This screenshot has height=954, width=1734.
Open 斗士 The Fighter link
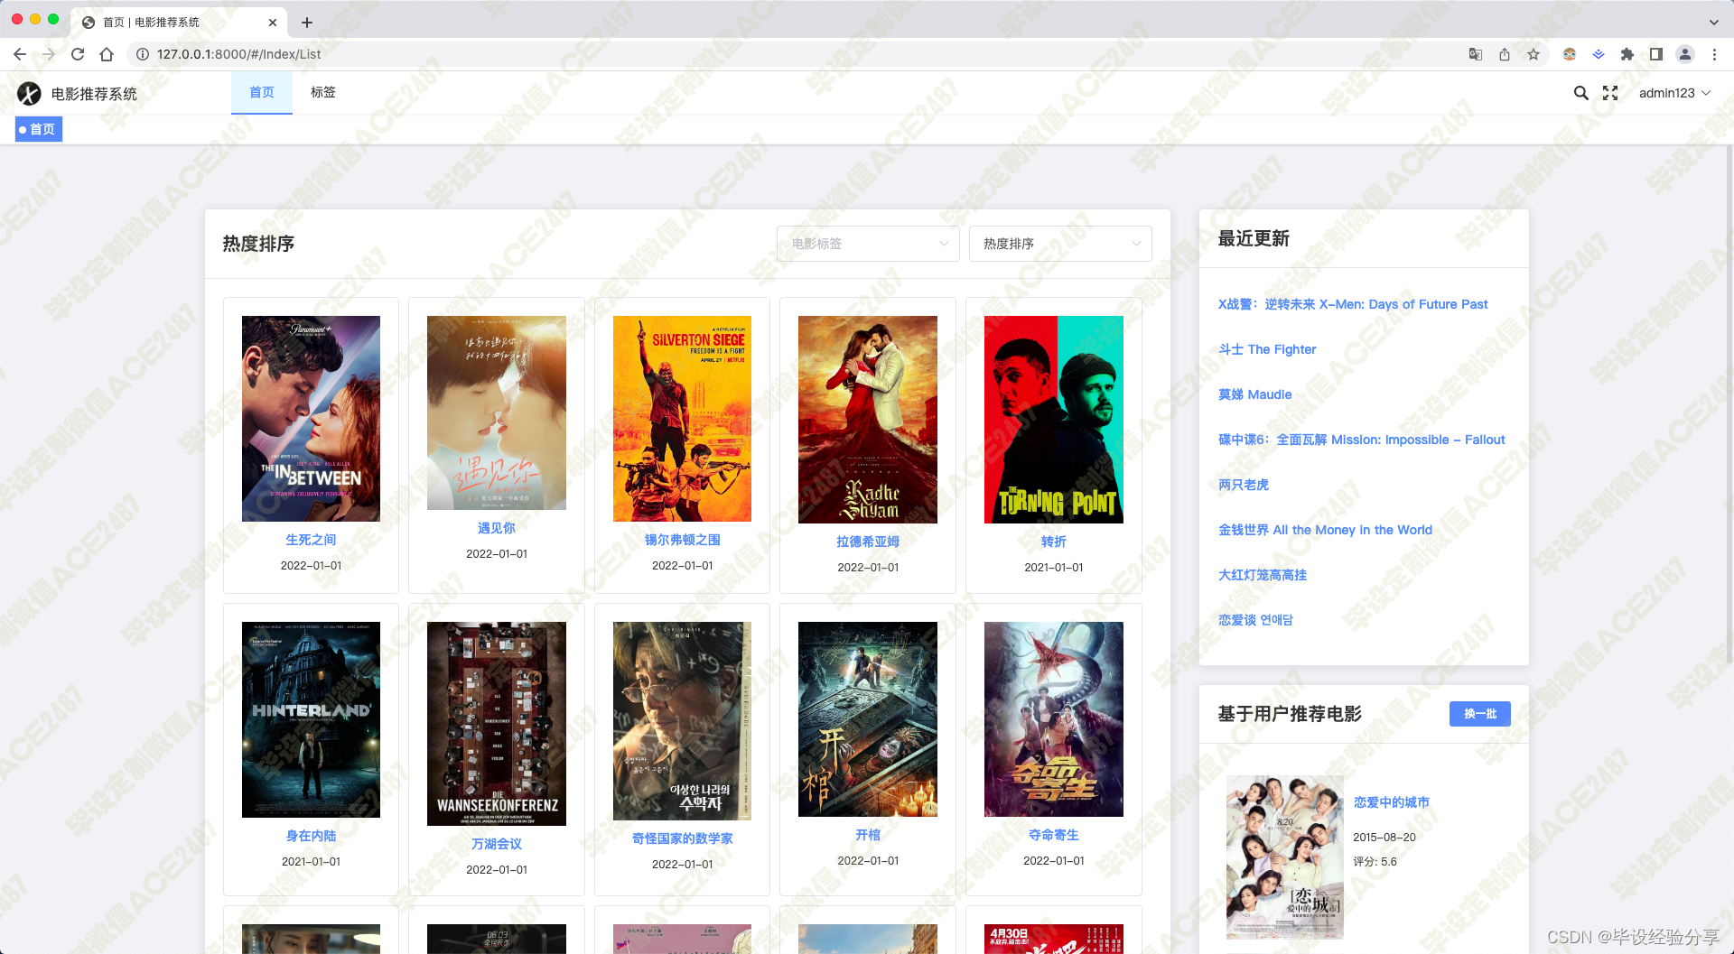(1266, 349)
